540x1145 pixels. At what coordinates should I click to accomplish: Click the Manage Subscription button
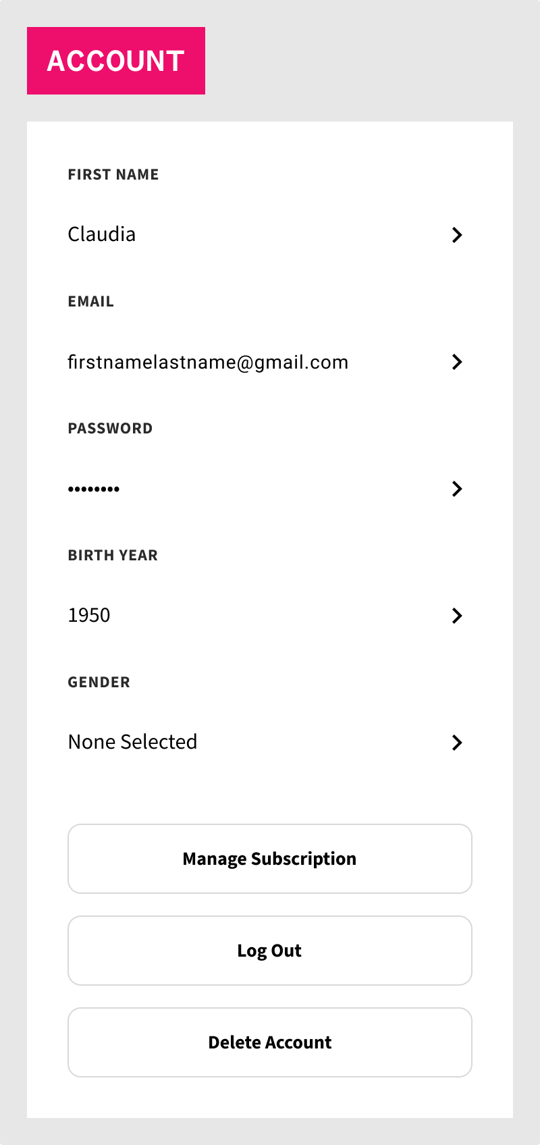tap(270, 859)
